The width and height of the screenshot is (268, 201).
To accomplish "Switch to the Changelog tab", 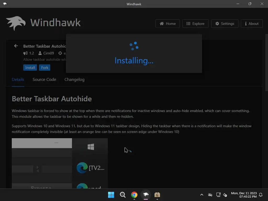I will tap(74, 80).
